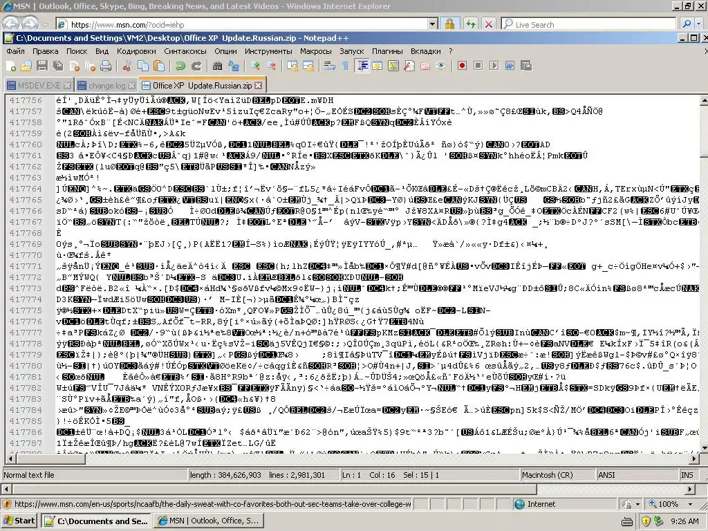Close the change.log tab
This screenshot has height=531, width=708.
pyautogui.click(x=132, y=85)
